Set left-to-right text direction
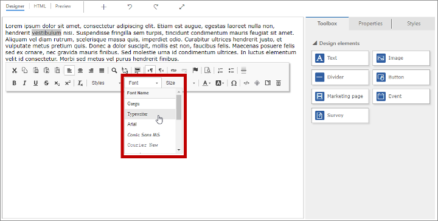Image resolution: width=438 pixels, height=221 pixels. [x=150, y=71]
